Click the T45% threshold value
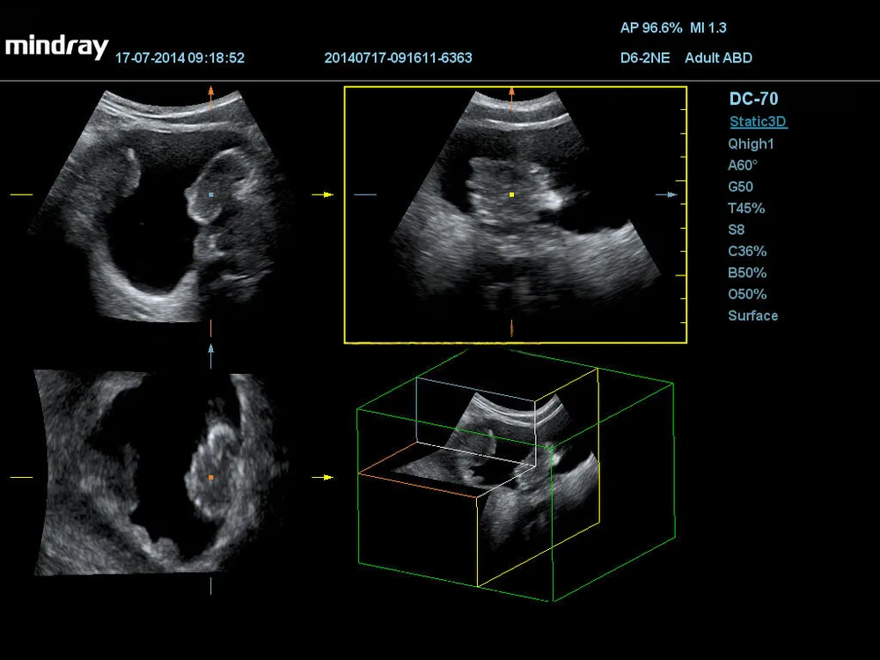 coord(746,209)
